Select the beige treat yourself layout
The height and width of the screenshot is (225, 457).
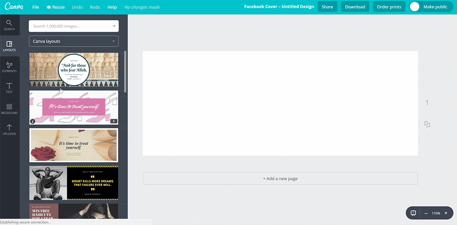74,145
